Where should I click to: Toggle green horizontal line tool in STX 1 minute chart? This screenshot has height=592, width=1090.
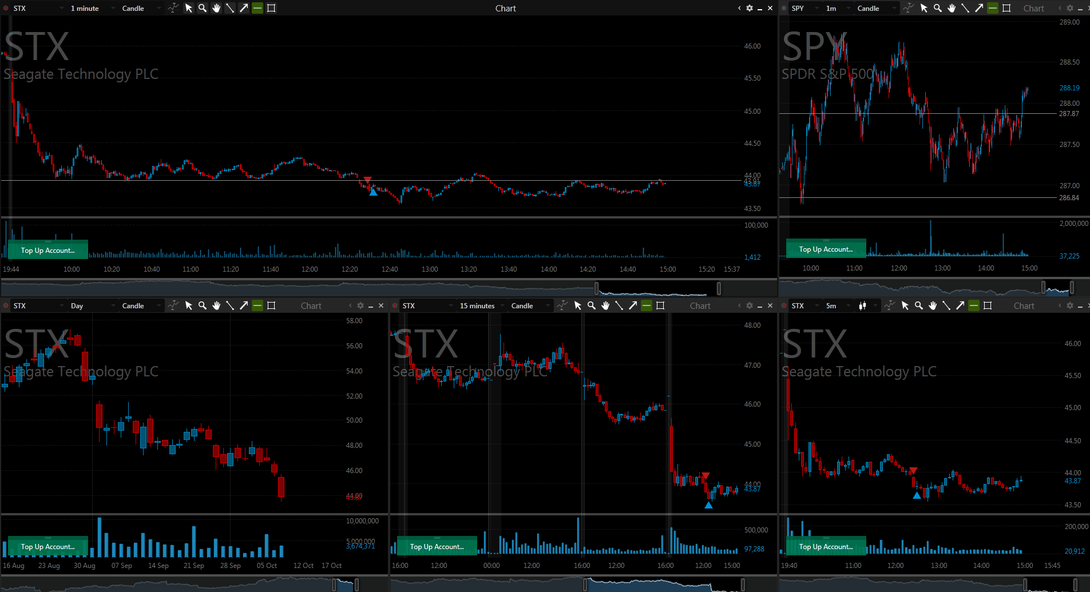[257, 8]
